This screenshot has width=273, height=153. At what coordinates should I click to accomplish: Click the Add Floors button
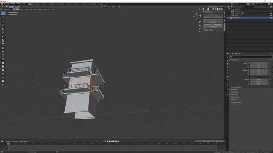point(208,17)
